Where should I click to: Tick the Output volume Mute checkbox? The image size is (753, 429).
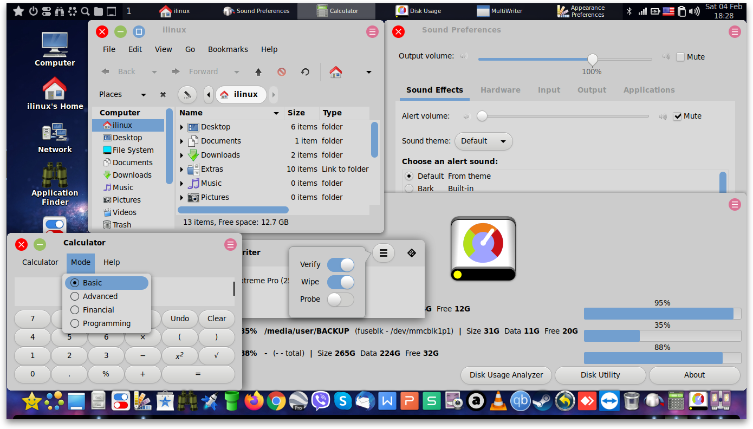tap(680, 57)
